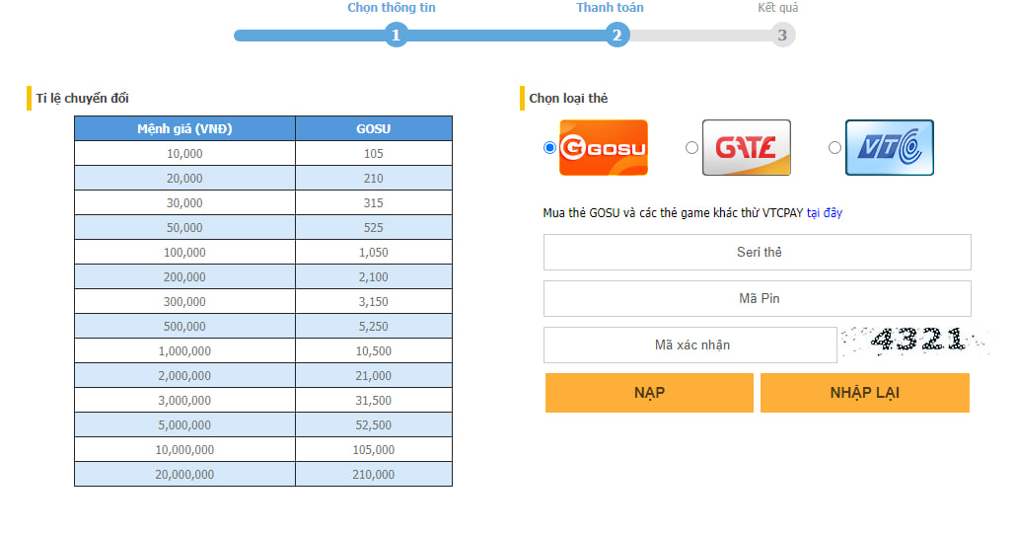Click the 200,000 denomination cell
Viewport: 1016px width, 536px height.
point(184,276)
